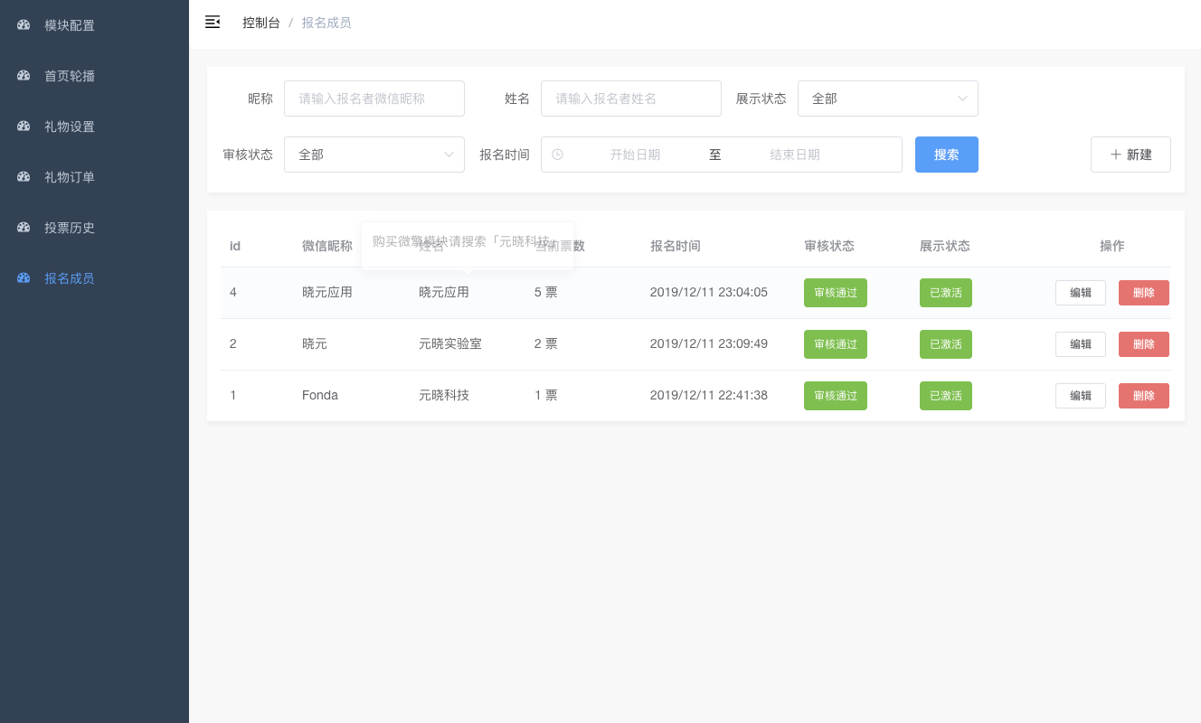Pick the 开始日期 start date field
The width and height of the screenshot is (1201, 723).
pyautogui.click(x=635, y=155)
